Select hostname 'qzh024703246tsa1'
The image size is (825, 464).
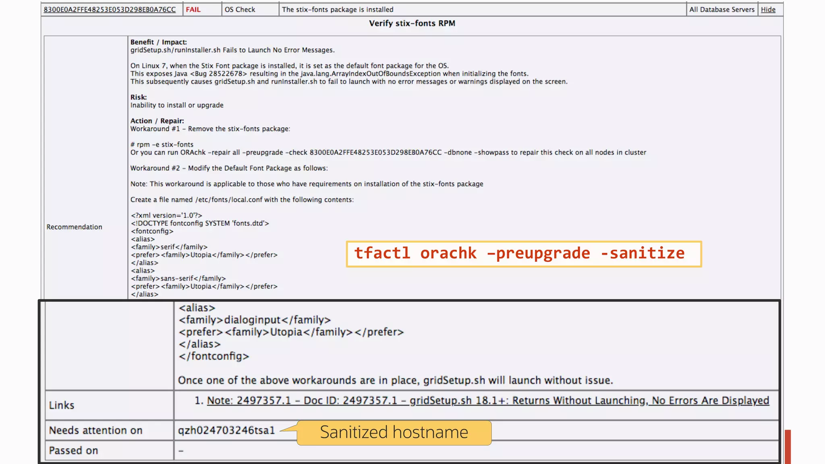(x=226, y=431)
